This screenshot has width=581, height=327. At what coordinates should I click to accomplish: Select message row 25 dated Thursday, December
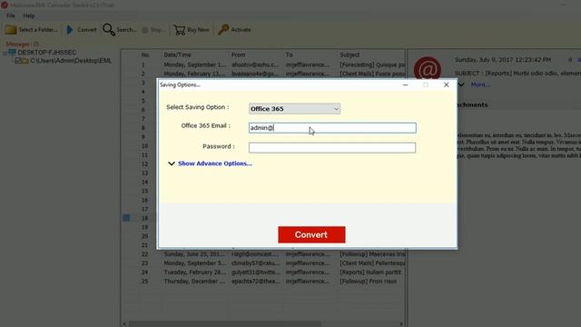(264, 282)
